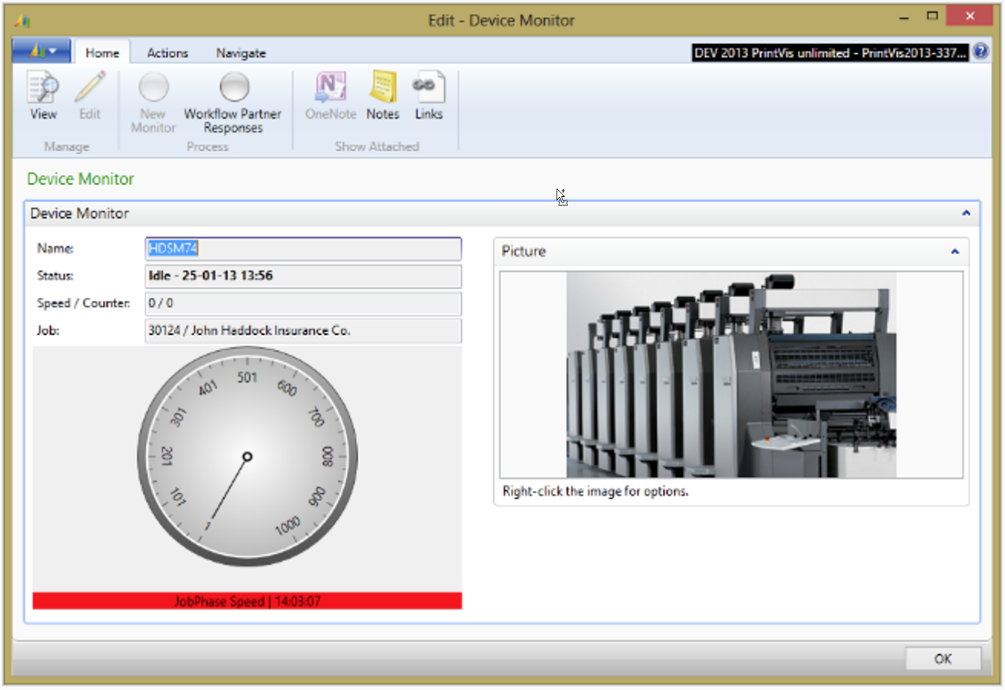Screen dimensions: 1005x690
Task: Open the Links icon
Action: pyautogui.click(x=428, y=96)
